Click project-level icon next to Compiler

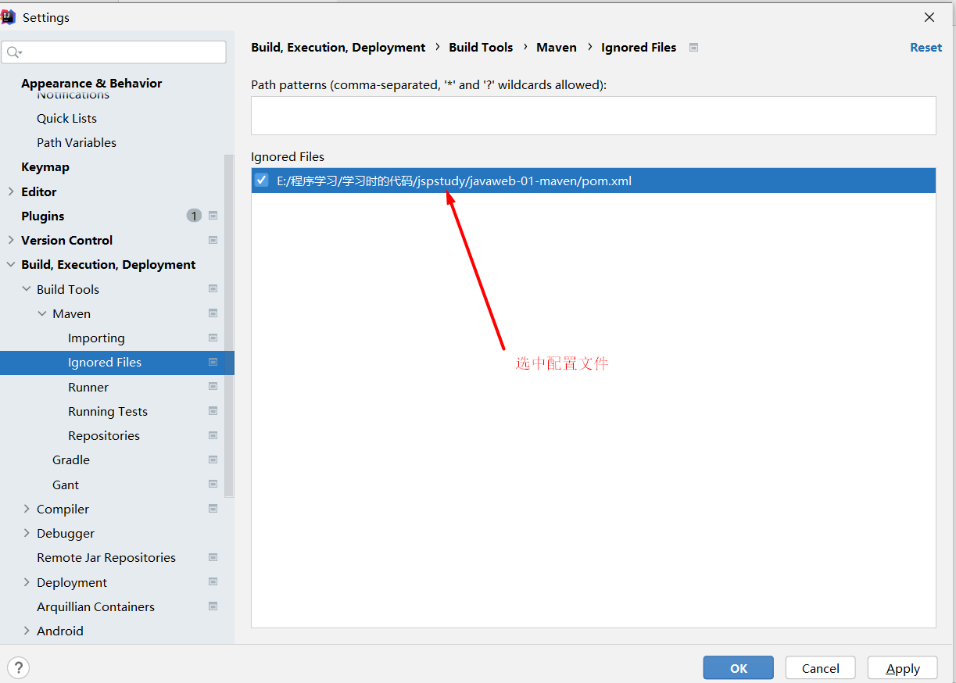213,509
